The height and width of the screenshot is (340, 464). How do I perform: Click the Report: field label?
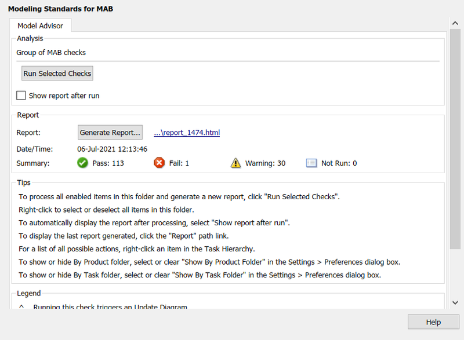click(x=28, y=132)
